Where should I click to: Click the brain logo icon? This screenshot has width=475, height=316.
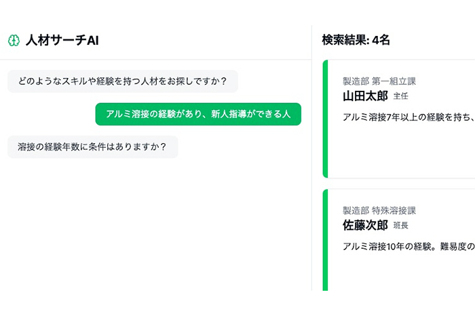pyautogui.click(x=14, y=41)
